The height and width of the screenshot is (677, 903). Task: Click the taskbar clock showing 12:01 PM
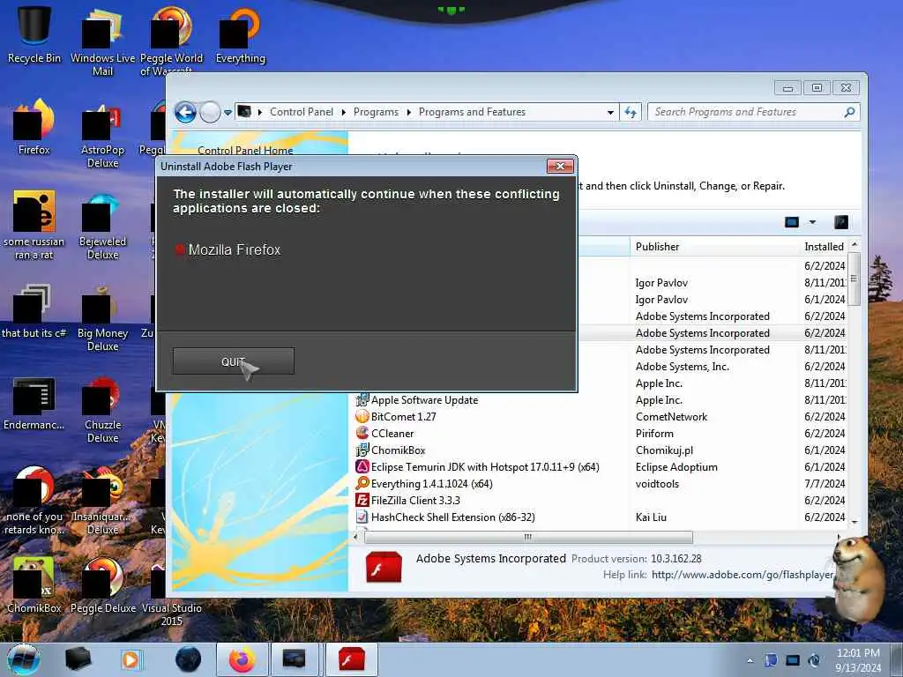click(x=858, y=660)
